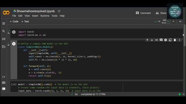Rename the notebook title Showmehowtosolveit.ipynb
The width and height of the screenshot is (186, 104).
pyautogui.click(x=35, y=11)
